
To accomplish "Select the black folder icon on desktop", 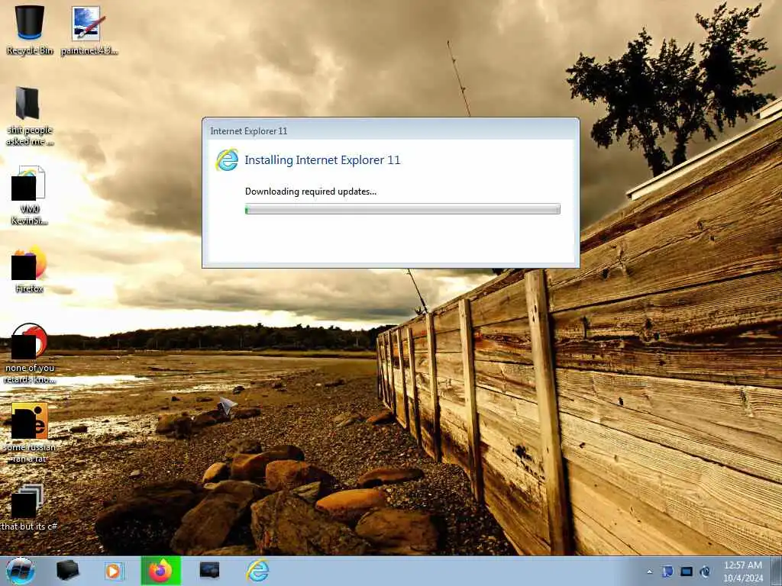I will [x=29, y=116].
